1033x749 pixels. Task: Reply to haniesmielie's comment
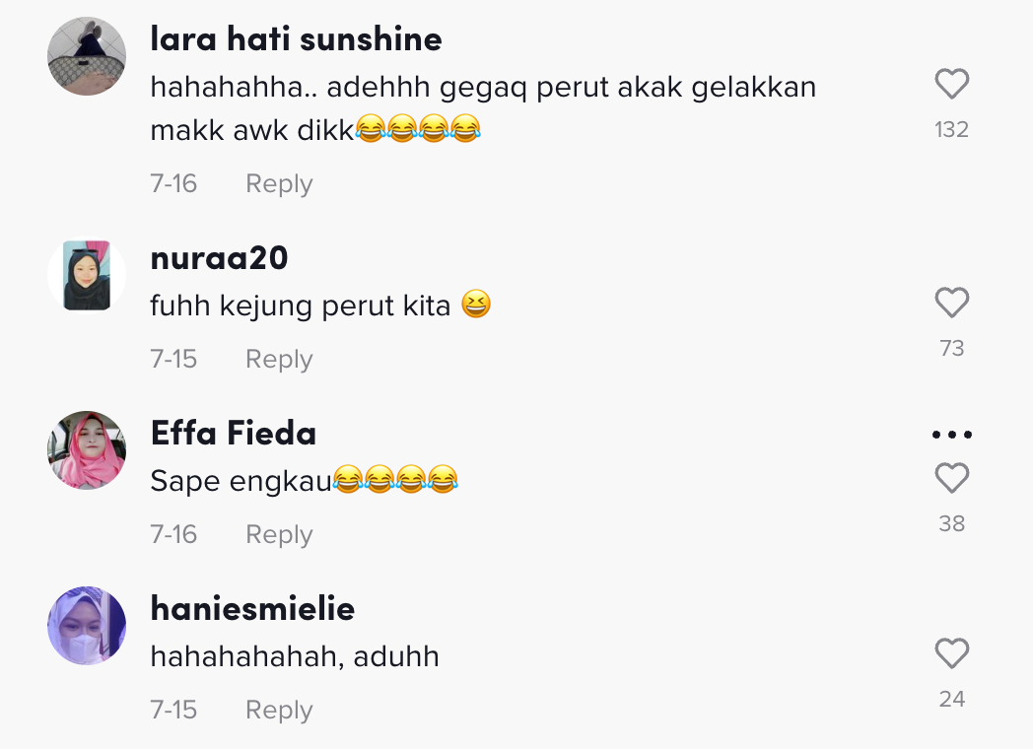[279, 711]
